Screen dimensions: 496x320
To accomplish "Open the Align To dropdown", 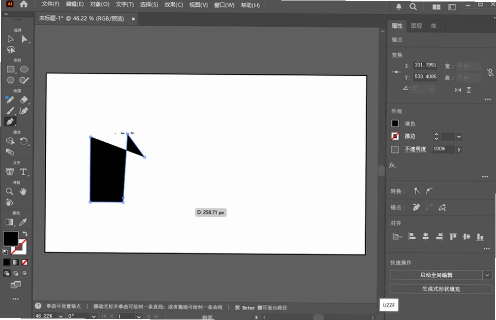I will pos(397,236).
